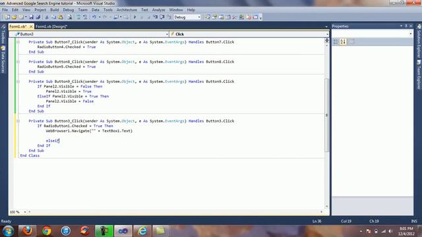Open the Analyze menu
Image resolution: width=422 pixels, height=237 pixels.
point(158,10)
